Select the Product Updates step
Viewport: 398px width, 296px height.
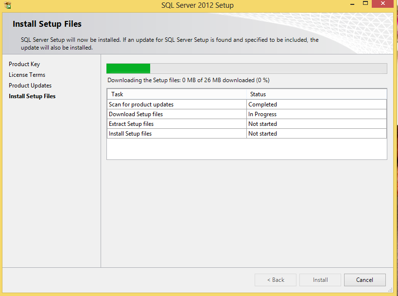coord(30,86)
